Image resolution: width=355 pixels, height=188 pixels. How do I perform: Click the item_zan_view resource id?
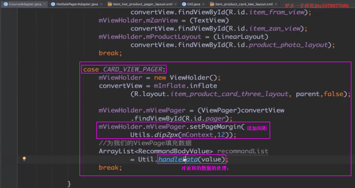(274, 29)
